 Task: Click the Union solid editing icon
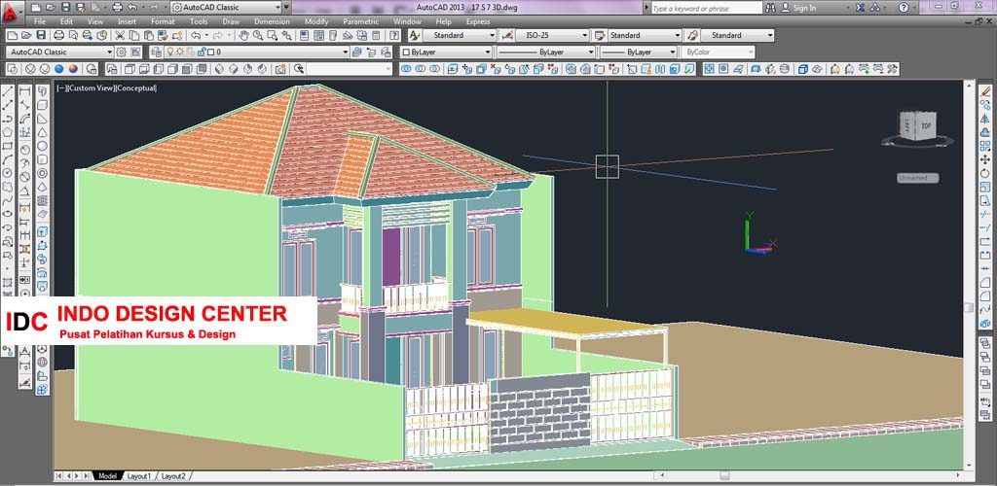pos(406,68)
